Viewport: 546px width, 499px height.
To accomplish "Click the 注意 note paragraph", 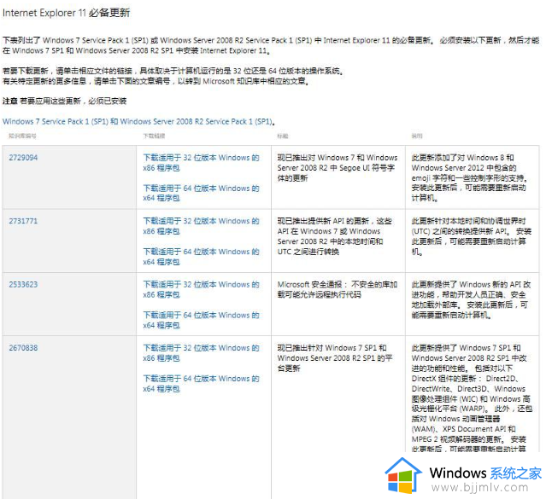I will point(64,102).
